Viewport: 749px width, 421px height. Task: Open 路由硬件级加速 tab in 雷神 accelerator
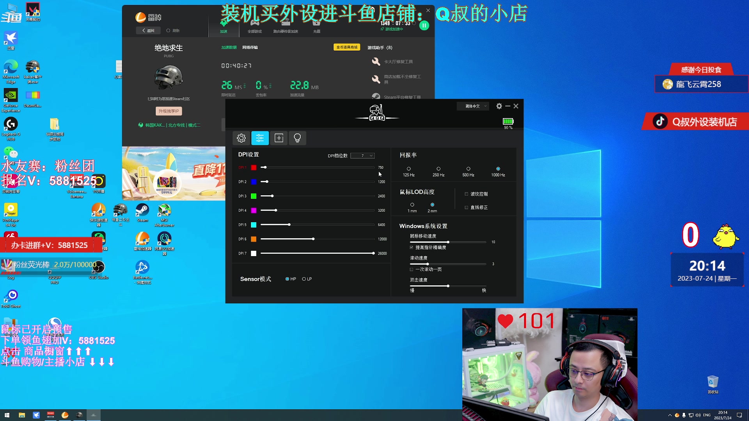pos(286,27)
